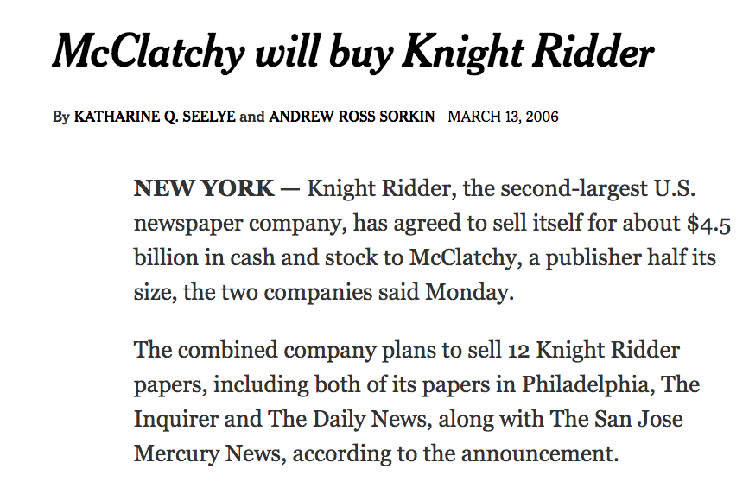Click the word "By" before the authors
The image size is (749, 482).
(60, 117)
